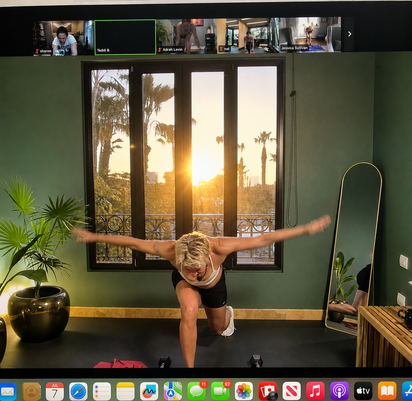Open the Podcasts app icon
This screenshot has width=412, height=401.
[339, 391]
